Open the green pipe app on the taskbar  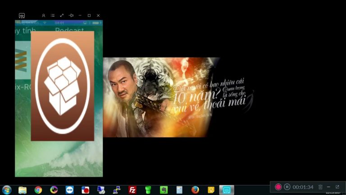click(x=148, y=190)
